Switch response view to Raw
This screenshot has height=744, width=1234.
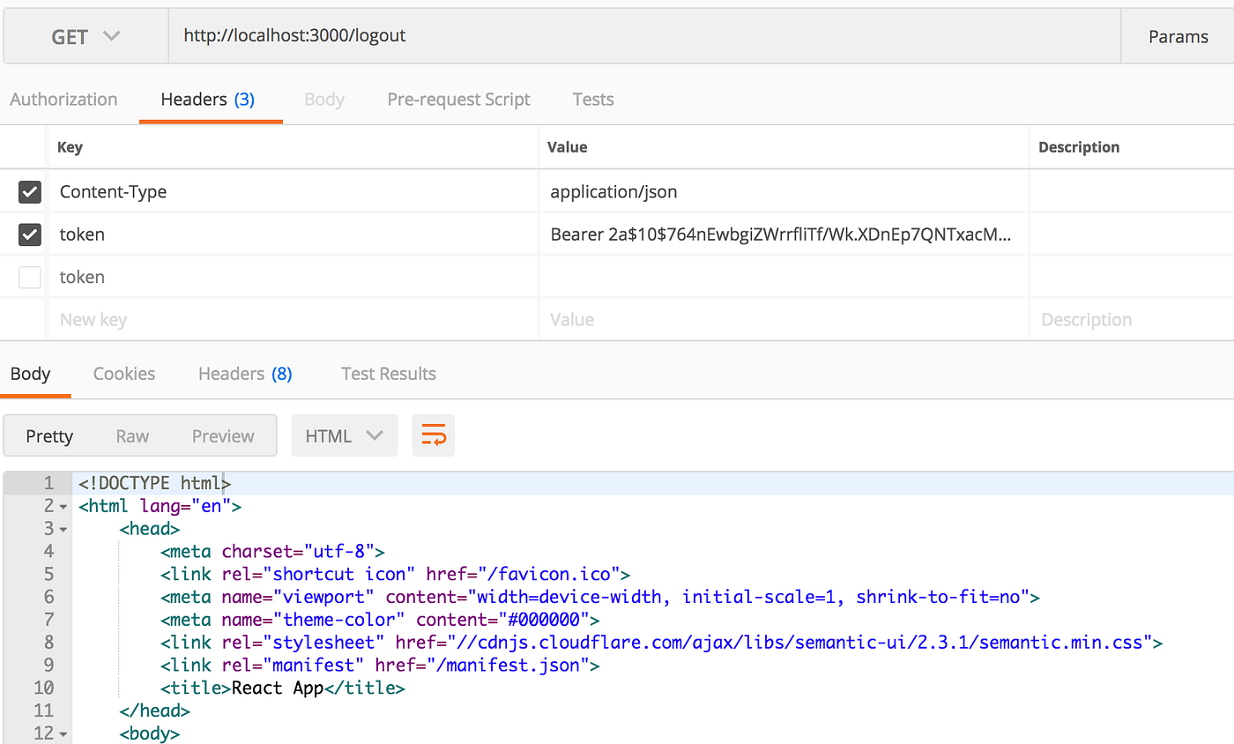(x=131, y=435)
